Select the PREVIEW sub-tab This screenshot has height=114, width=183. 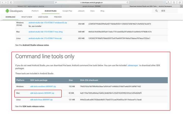(58, 17)
